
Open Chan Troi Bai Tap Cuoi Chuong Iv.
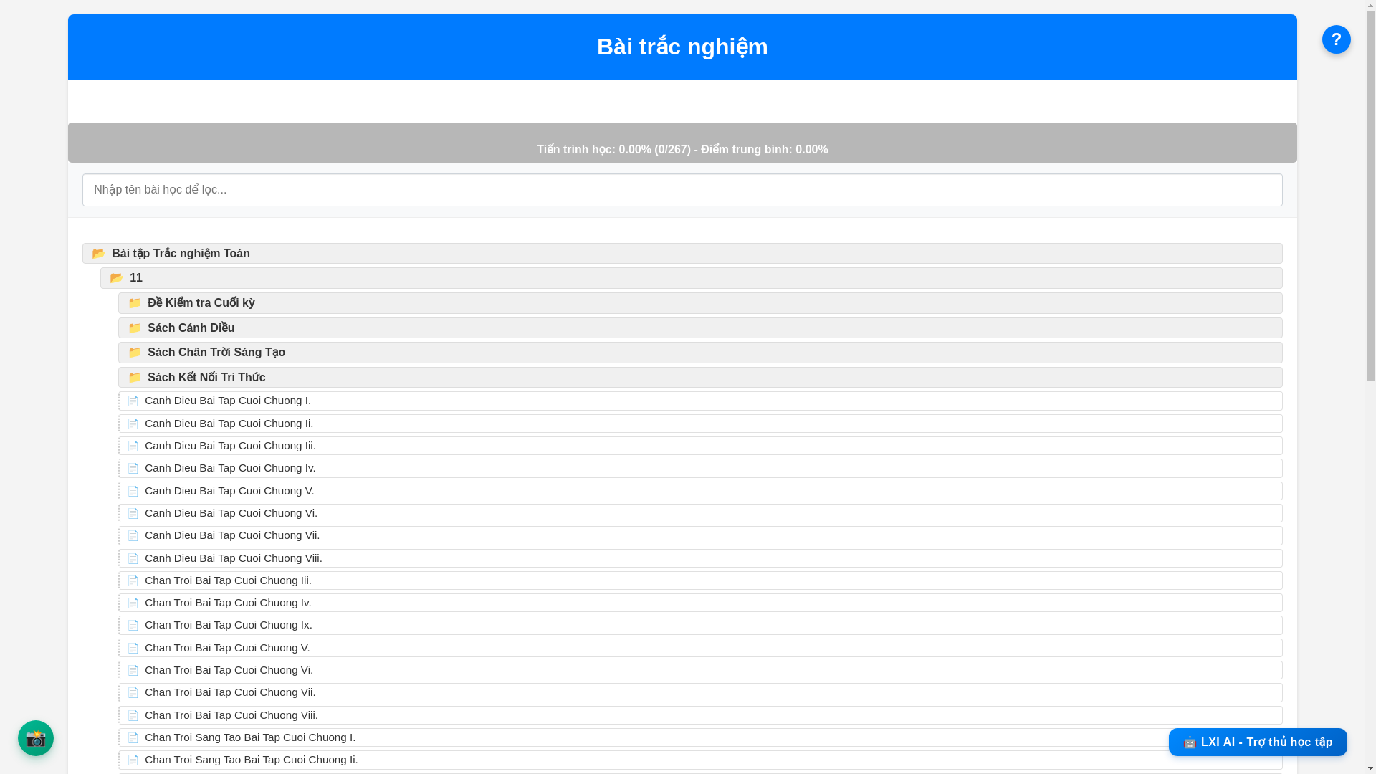pos(700,603)
